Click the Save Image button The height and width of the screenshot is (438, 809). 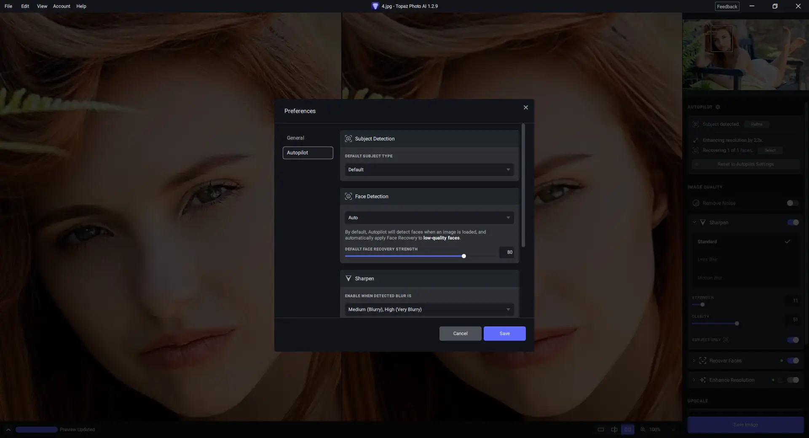click(x=745, y=425)
